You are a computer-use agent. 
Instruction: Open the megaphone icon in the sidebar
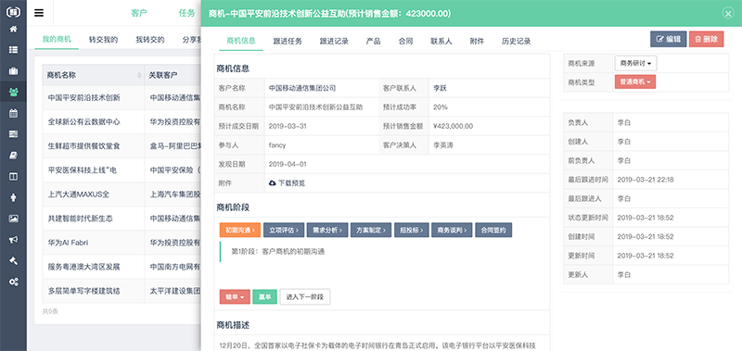13,240
